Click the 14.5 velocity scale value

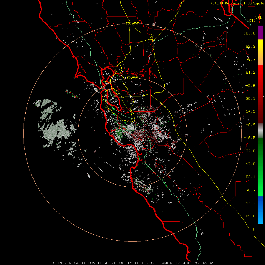[x=251, y=112]
